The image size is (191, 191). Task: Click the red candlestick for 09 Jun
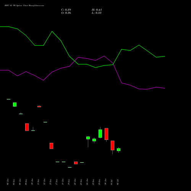pyautogui.click(x=27, y=127)
